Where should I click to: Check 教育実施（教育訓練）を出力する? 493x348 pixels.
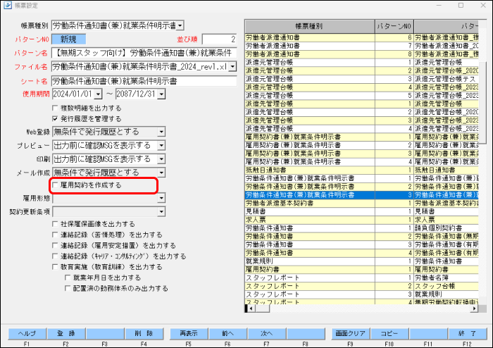click(56, 267)
